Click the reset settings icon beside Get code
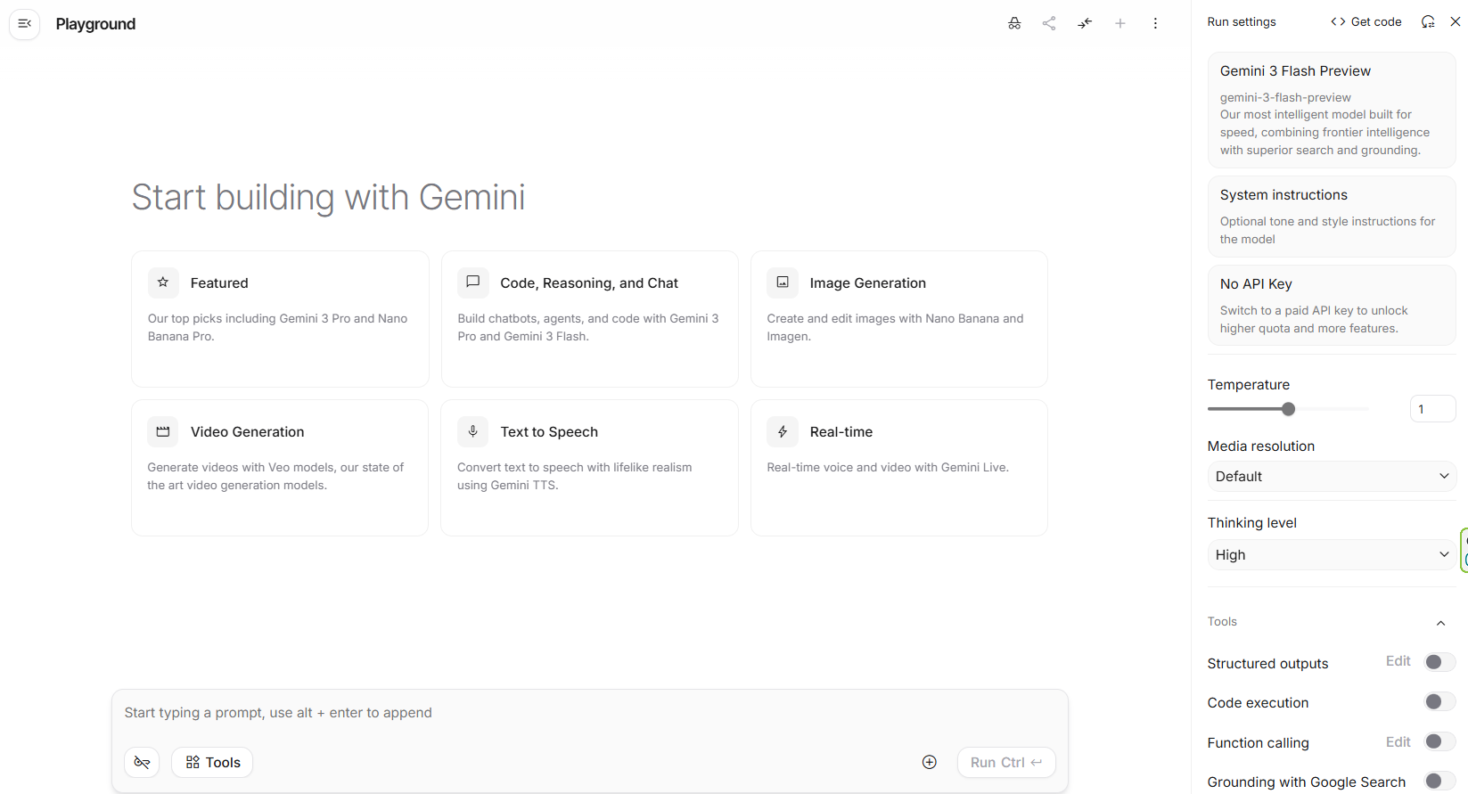This screenshot has height=794, width=1468. [1428, 21]
